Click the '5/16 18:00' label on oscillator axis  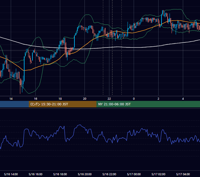[60, 174]
